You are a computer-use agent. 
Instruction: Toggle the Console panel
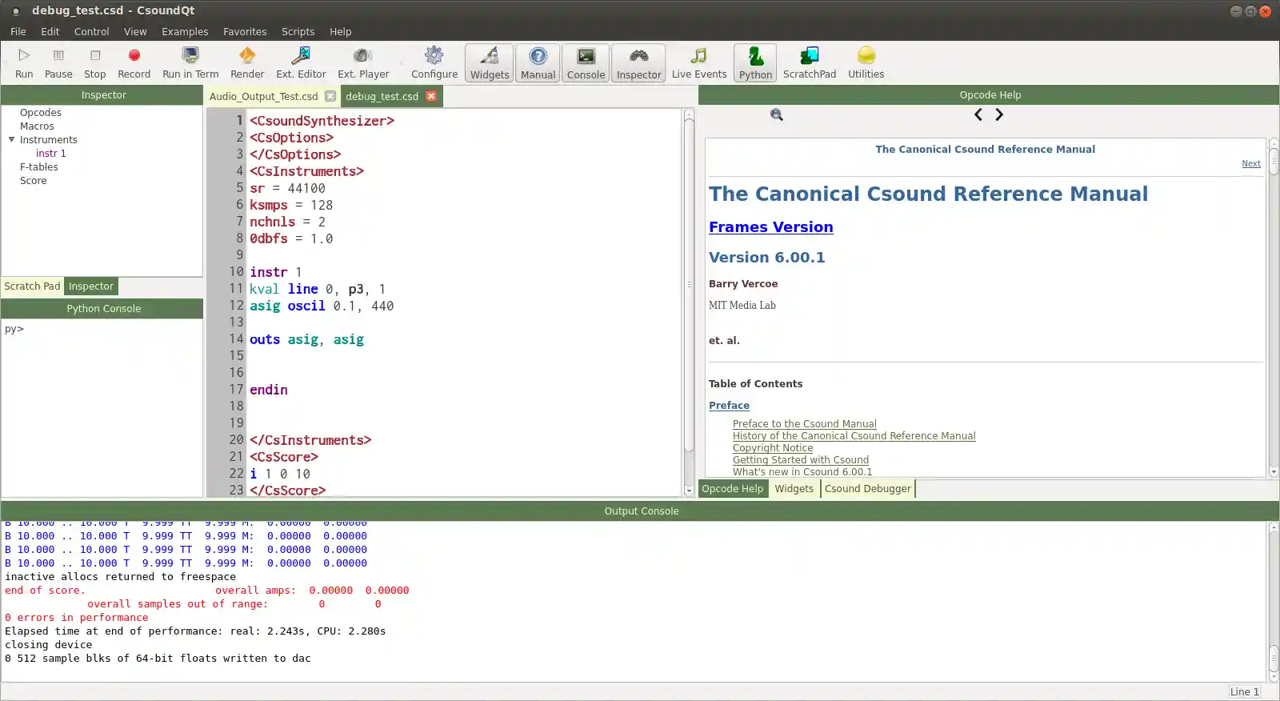coord(586,63)
